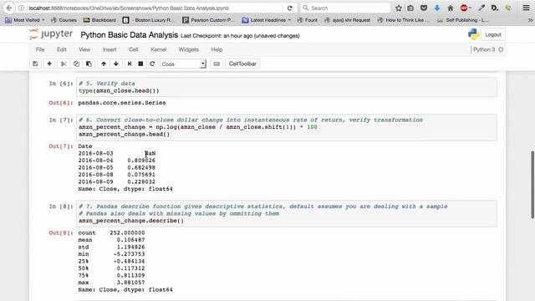
Task: Open the View menu
Action: click(x=84, y=49)
